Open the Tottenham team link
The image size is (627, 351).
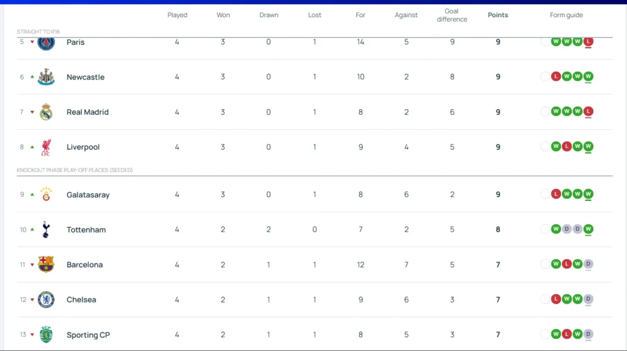point(86,230)
